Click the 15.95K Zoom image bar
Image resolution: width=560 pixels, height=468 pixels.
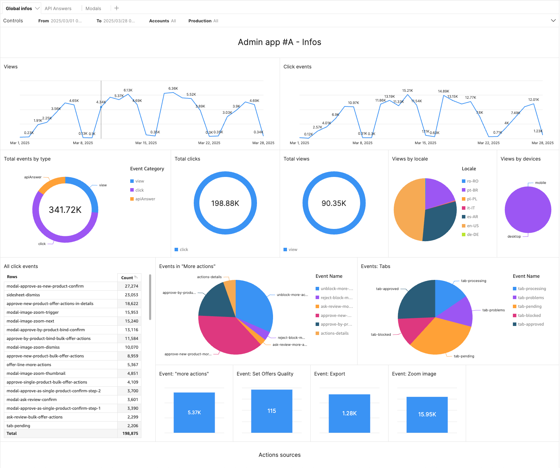point(427,415)
